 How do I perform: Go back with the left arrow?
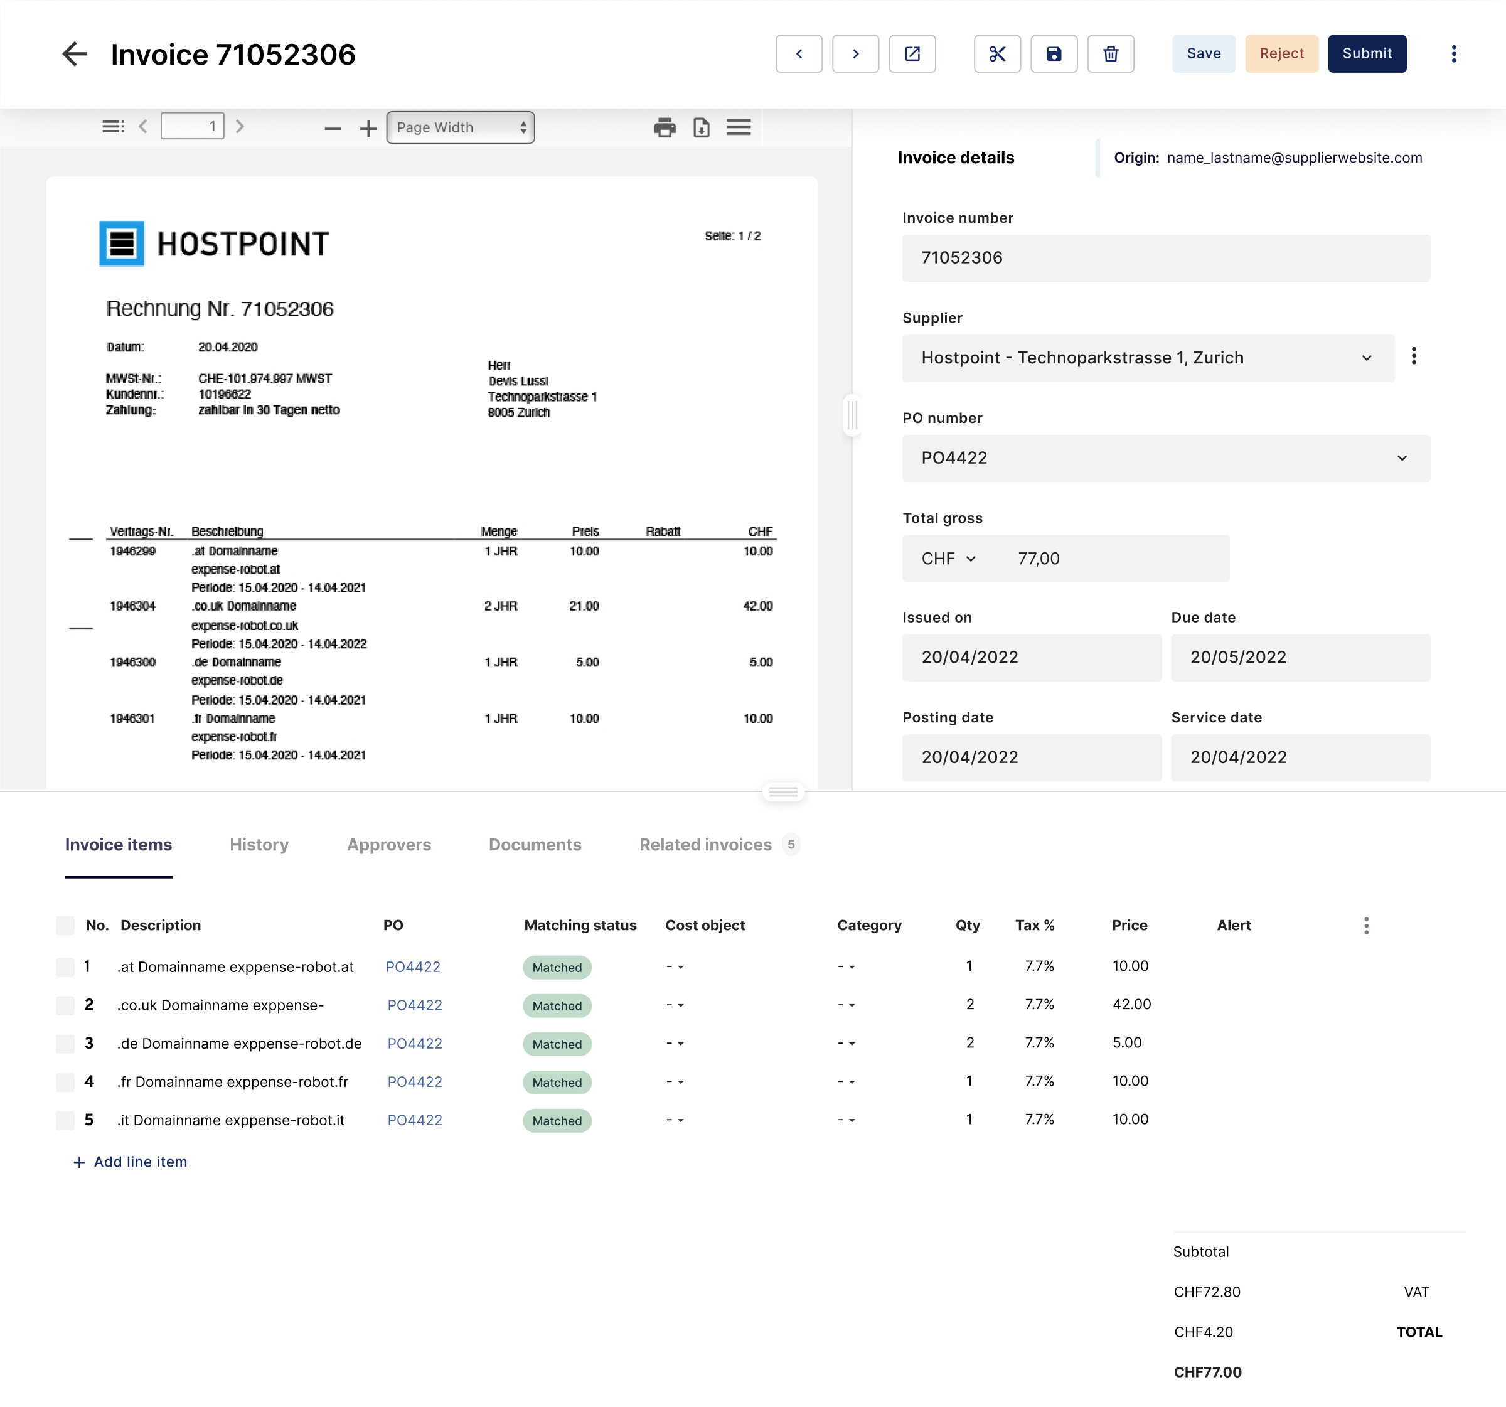pos(74,54)
